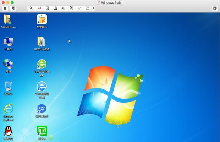Click the 'Administra...' label under the folder
The image size is (220, 142).
coord(8,27)
